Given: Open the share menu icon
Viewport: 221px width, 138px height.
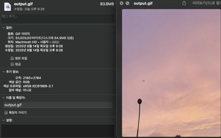Looking at the screenshot, I should click(184, 3).
